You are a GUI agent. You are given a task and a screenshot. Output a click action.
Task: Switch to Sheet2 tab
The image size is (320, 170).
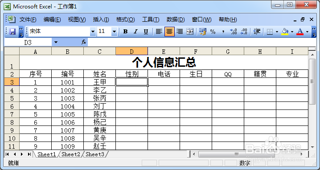click(71, 154)
